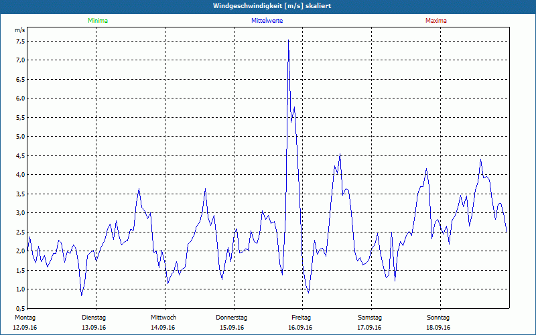Click the date 14.09.16
Image resolution: width=536 pixels, height=335 pixels.
[163, 328]
